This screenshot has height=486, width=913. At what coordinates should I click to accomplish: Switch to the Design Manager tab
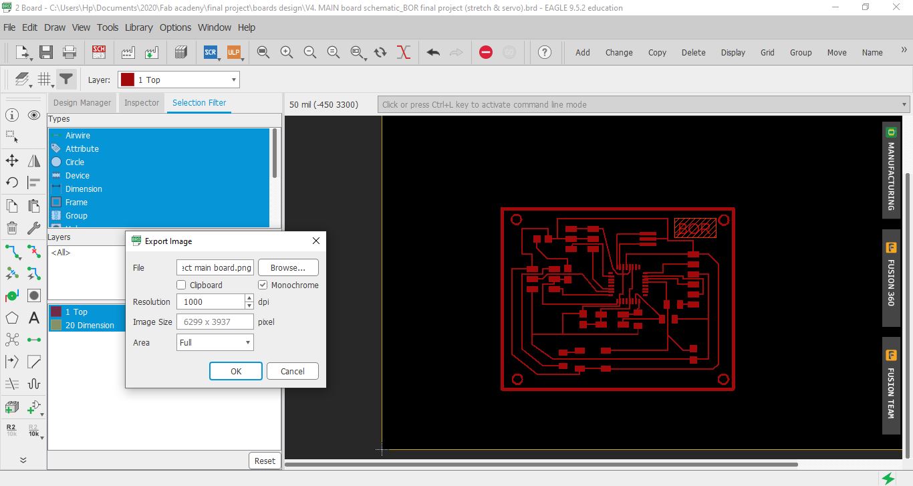[82, 103]
